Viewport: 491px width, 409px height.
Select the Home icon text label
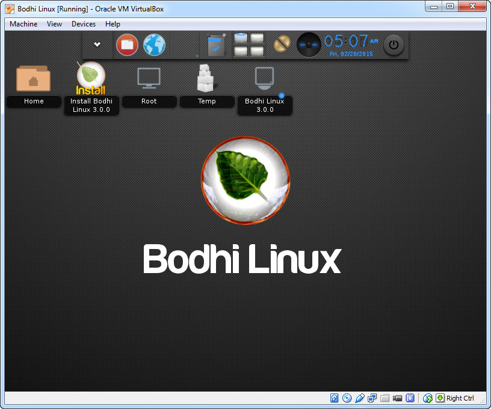tap(34, 101)
